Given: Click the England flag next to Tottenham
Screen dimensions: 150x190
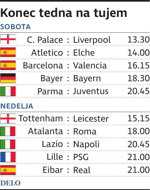Looking at the screenshot, I should click(8, 119).
